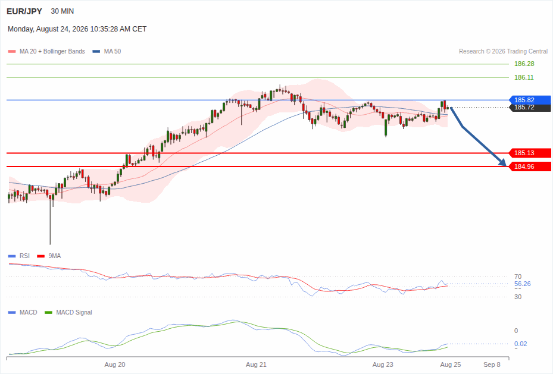The image size is (553, 374).
Task: Click the Research © 2026 Trading Central credit
Action: click(503, 51)
